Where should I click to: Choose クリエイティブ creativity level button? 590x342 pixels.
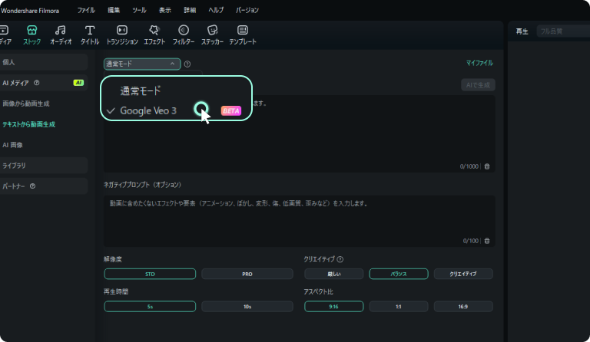coord(463,274)
